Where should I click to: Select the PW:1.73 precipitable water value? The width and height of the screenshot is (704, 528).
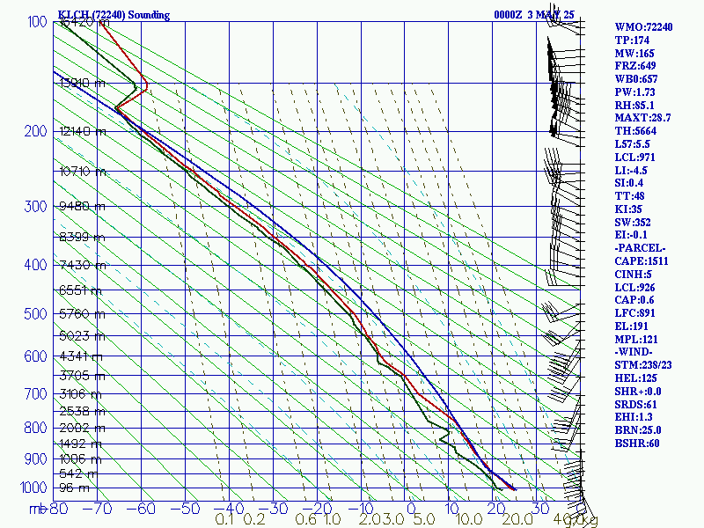pyautogui.click(x=634, y=92)
